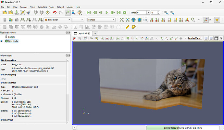Click the Rescale to data range icon
This screenshot has width=224, height=130.
[22, 20]
